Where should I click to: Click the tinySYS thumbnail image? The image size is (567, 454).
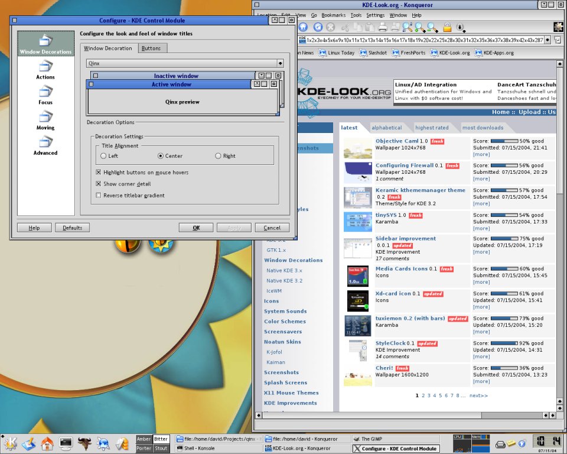358,222
